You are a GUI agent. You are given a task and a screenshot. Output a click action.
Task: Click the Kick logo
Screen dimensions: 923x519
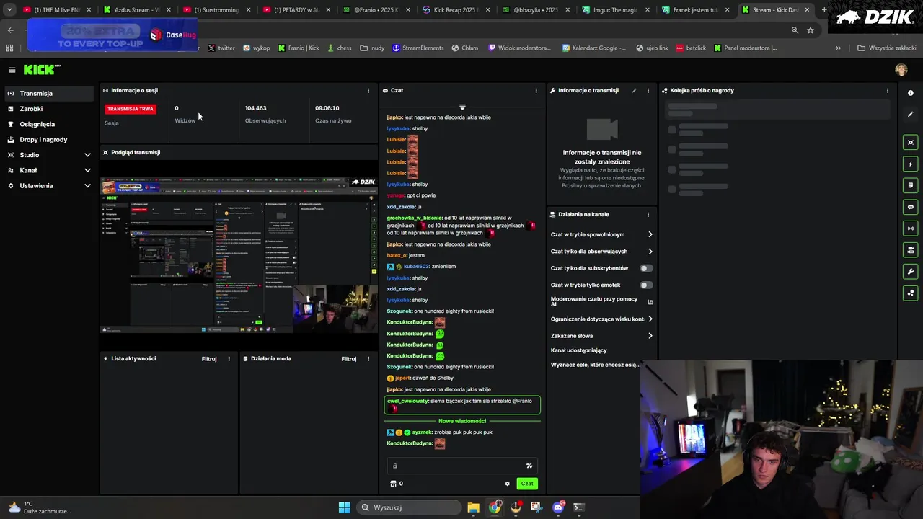40,70
